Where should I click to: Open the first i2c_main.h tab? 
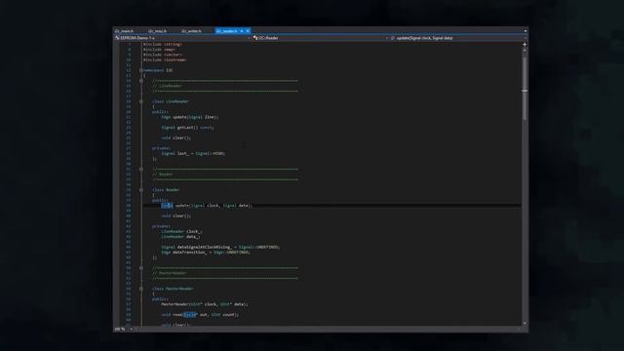point(125,31)
